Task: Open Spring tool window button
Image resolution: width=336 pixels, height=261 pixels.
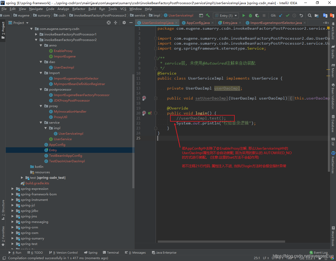Action: (91, 253)
